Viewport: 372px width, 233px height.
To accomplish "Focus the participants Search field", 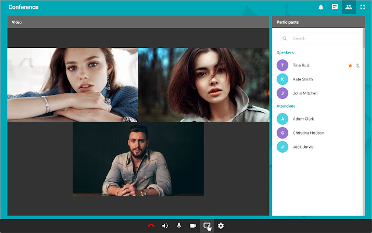I will (319, 38).
